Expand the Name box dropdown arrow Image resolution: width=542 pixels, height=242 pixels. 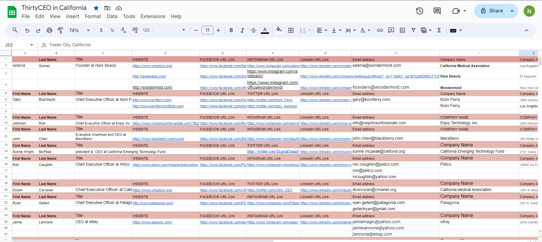[x=32, y=45]
